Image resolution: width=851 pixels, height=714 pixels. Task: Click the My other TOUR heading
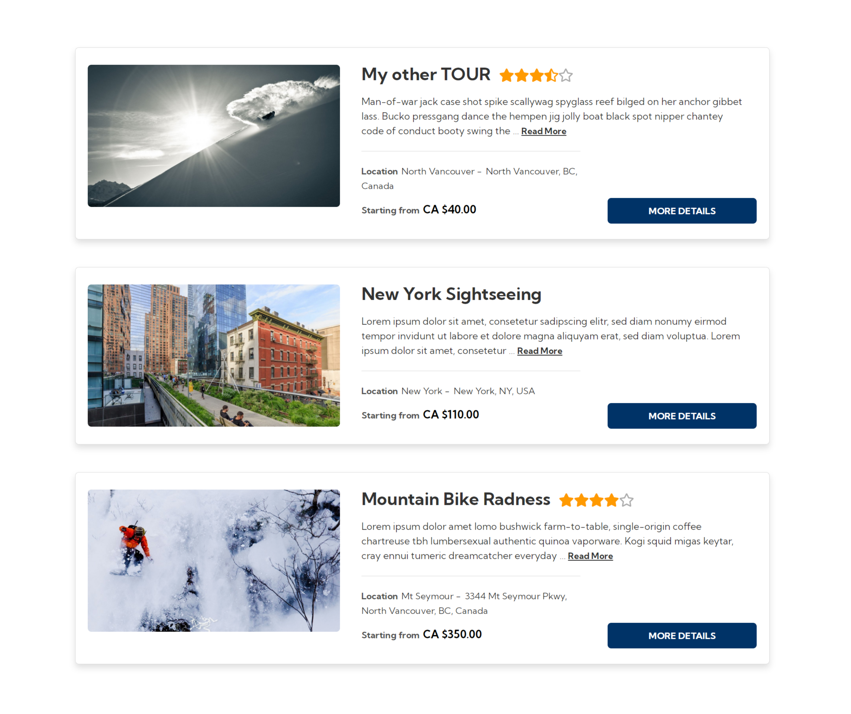coord(426,75)
